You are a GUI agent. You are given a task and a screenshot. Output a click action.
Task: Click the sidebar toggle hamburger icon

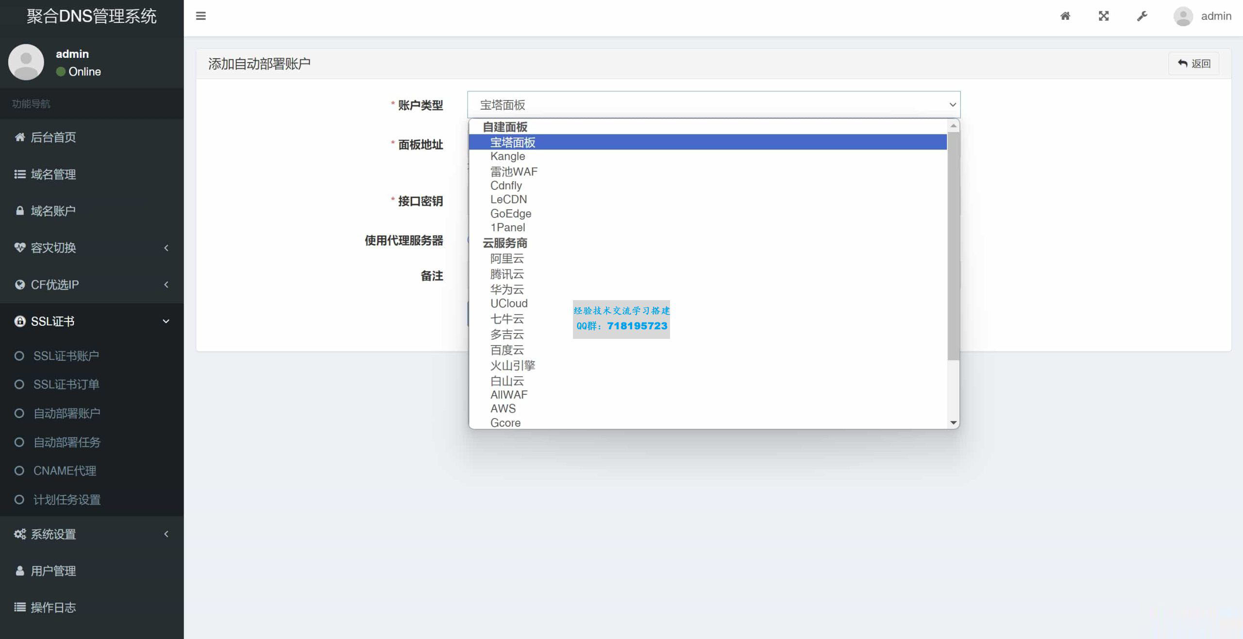coord(201,16)
